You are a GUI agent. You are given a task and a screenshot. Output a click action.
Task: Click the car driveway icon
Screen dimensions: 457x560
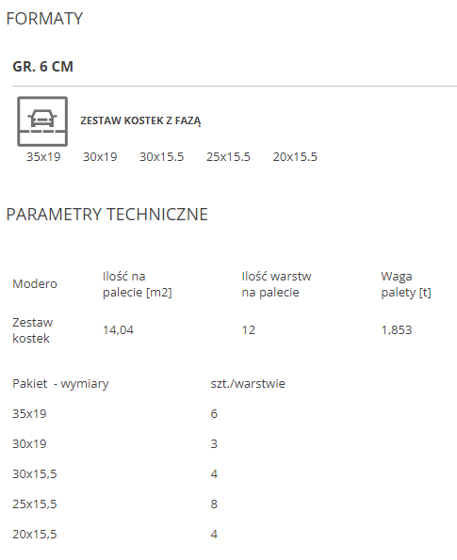click(42, 121)
